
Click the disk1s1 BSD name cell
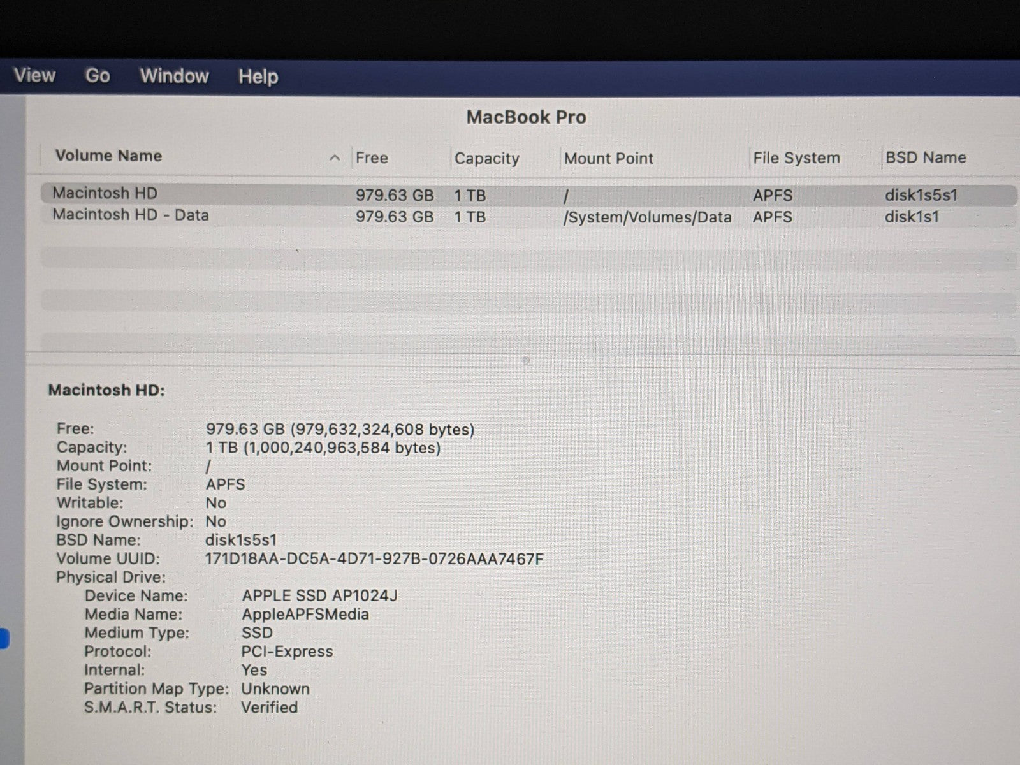(x=912, y=217)
